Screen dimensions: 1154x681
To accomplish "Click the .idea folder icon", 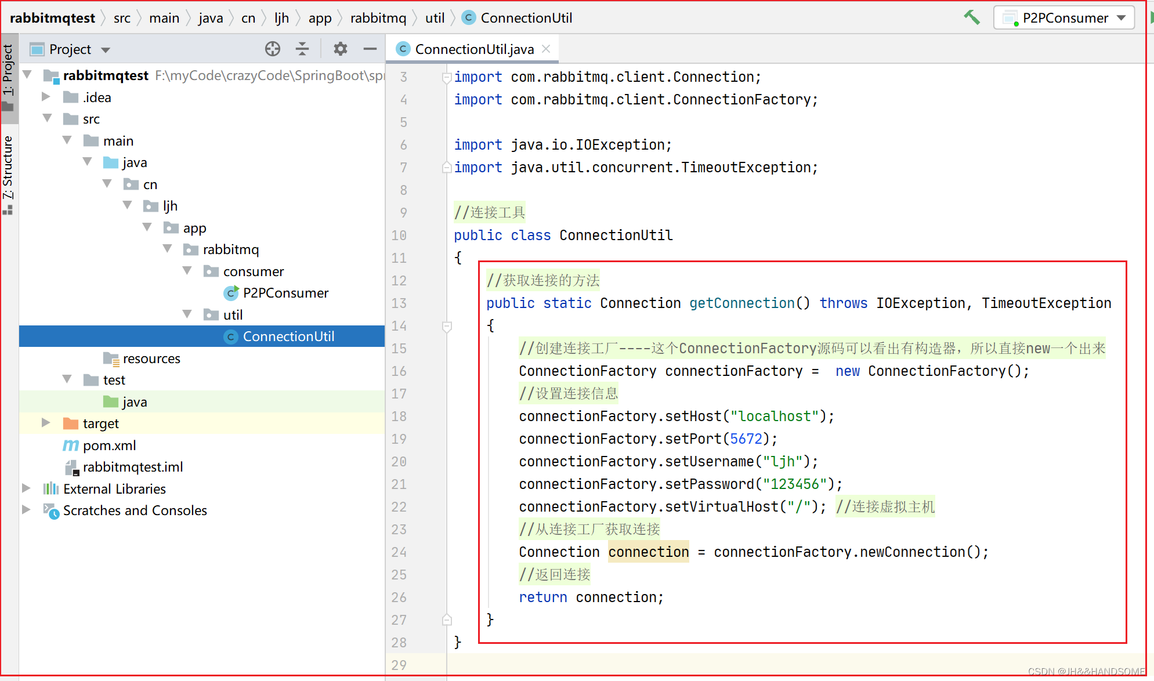I will coord(71,97).
